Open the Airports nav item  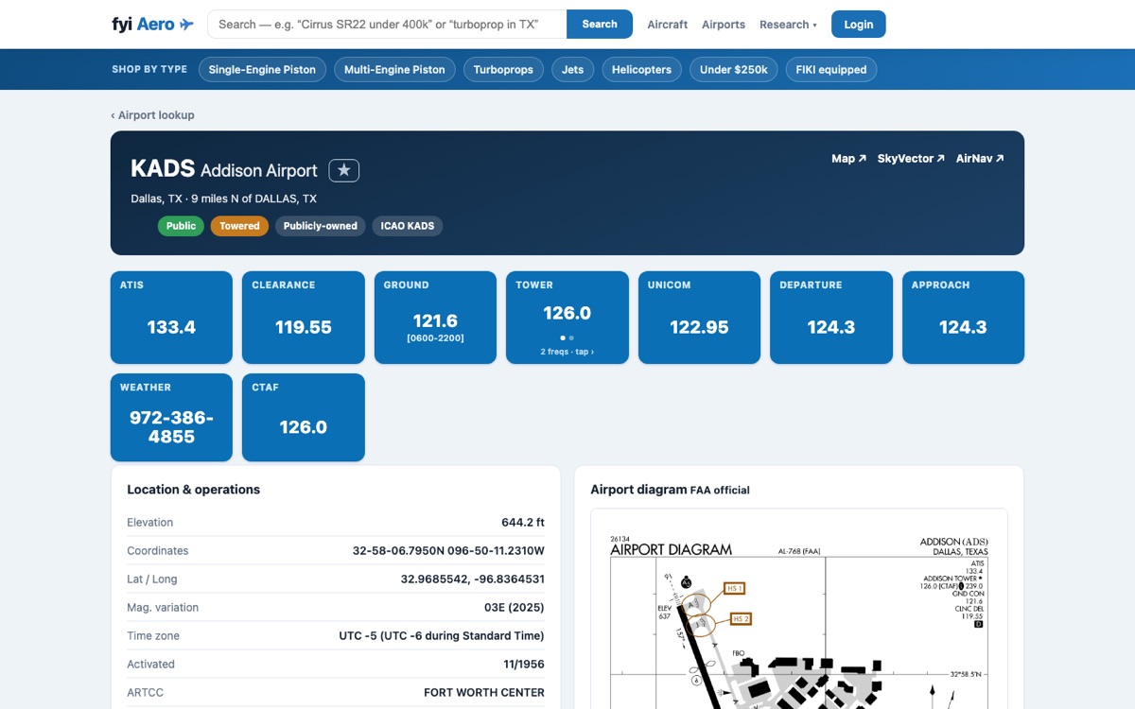click(x=724, y=25)
